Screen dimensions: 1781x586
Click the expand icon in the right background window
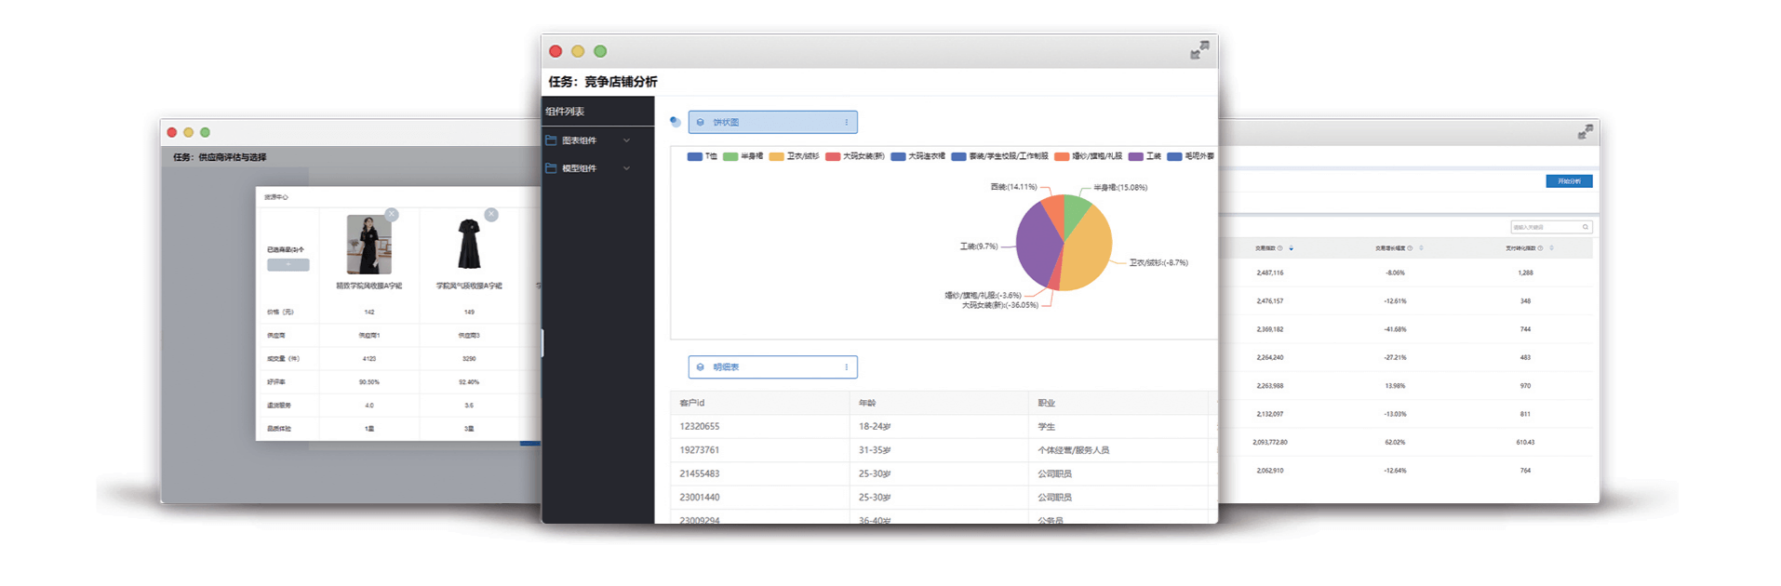pos(1586,133)
